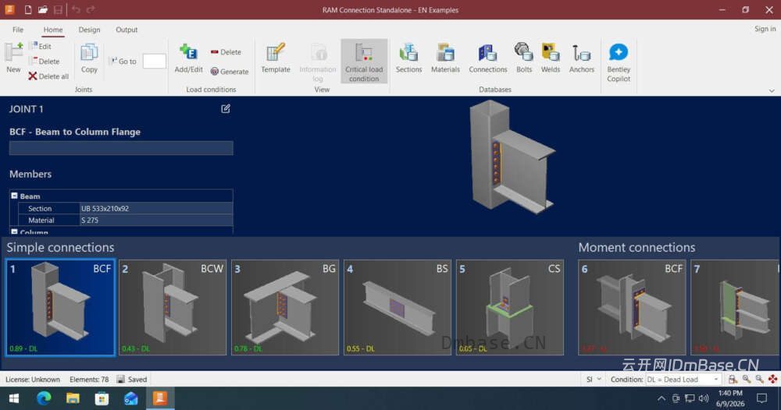Click the Sign in link
Screen dimensions: 781x410
tap(765, 29)
